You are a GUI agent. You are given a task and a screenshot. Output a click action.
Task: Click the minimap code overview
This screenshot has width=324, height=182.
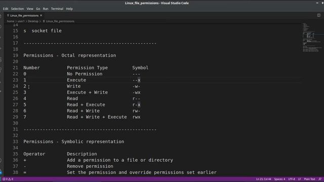coord(312,37)
